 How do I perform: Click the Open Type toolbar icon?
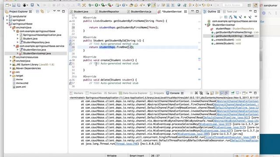131,5
